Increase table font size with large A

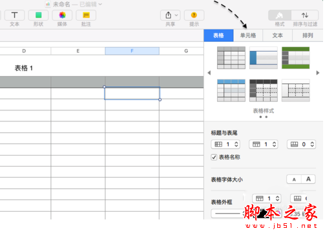click(x=308, y=179)
